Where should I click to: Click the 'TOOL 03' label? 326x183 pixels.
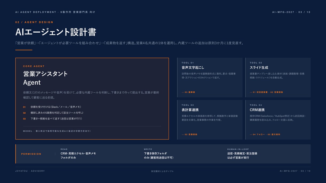click(x=188, y=105)
